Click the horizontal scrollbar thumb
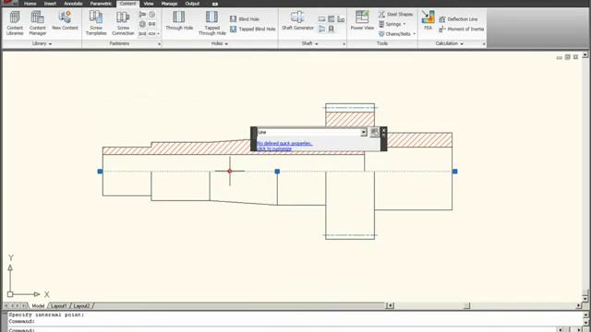 (466, 305)
